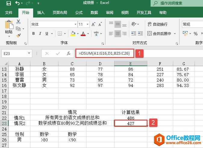Click the wén phonetic guide icon
The width and height of the screenshot is (203, 148).
point(96,34)
